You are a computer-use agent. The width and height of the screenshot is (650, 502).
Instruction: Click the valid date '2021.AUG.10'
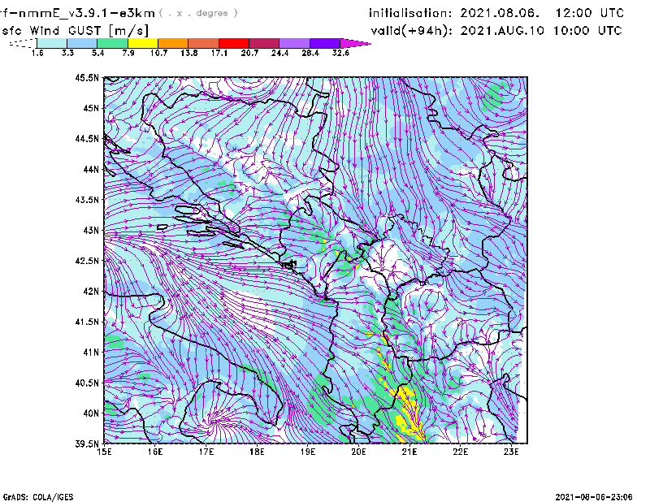(x=502, y=31)
